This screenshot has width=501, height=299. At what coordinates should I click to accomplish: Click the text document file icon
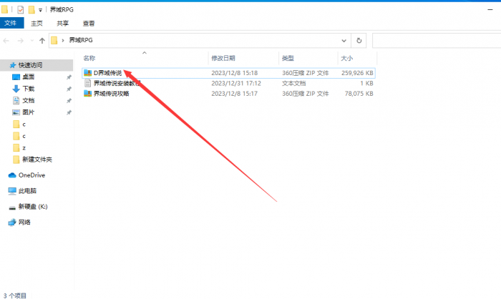(x=87, y=83)
